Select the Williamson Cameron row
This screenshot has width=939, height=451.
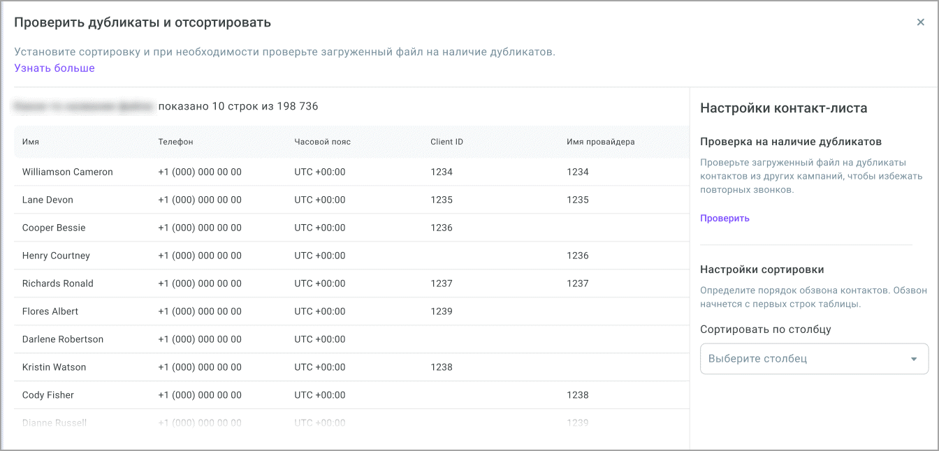coord(68,172)
